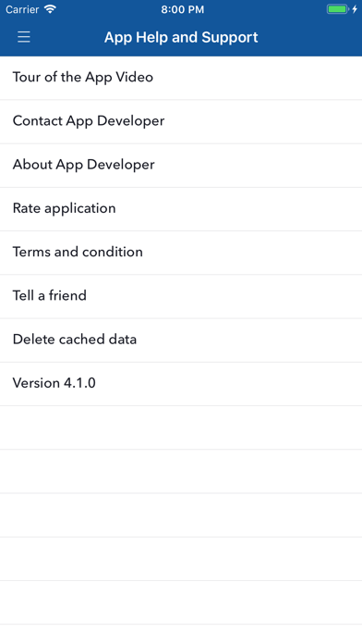Tap the Wi-Fi status icon
The width and height of the screenshot is (362, 644).
50,9
